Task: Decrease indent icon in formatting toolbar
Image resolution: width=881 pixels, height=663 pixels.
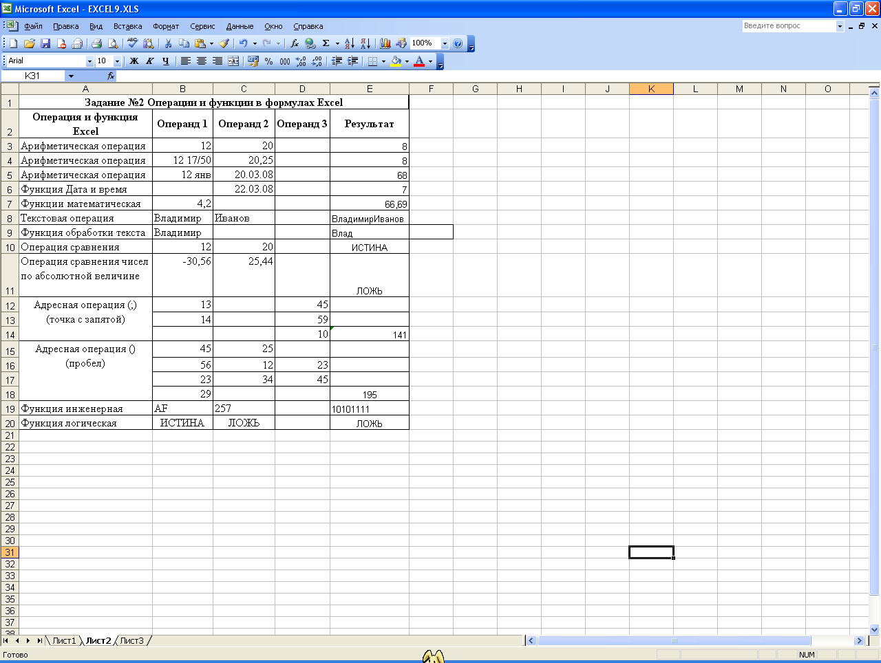Action: pos(337,61)
